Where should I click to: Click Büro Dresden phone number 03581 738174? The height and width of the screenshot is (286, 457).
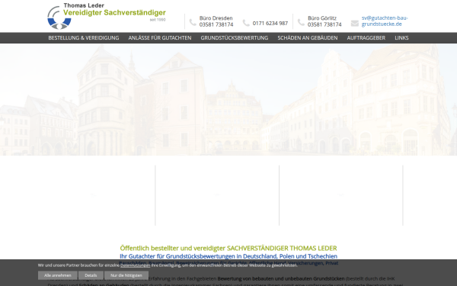pyautogui.click(x=216, y=24)
